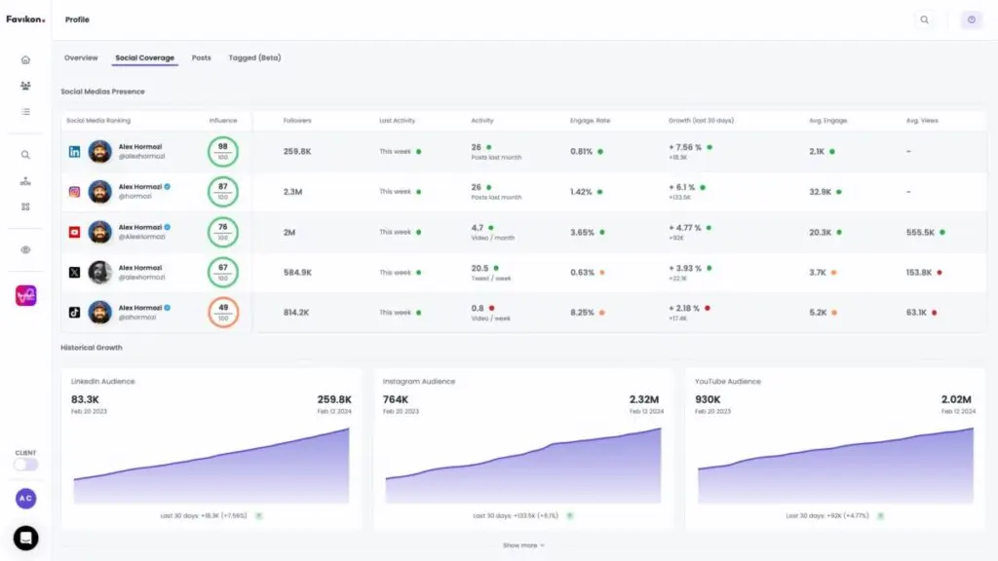Click the sidebar search magnifier icon
The width and height of the screenshot is (998, 561).
tap(25, 154)
